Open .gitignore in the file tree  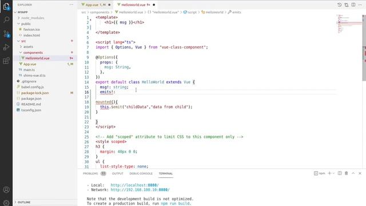[29, 81]
